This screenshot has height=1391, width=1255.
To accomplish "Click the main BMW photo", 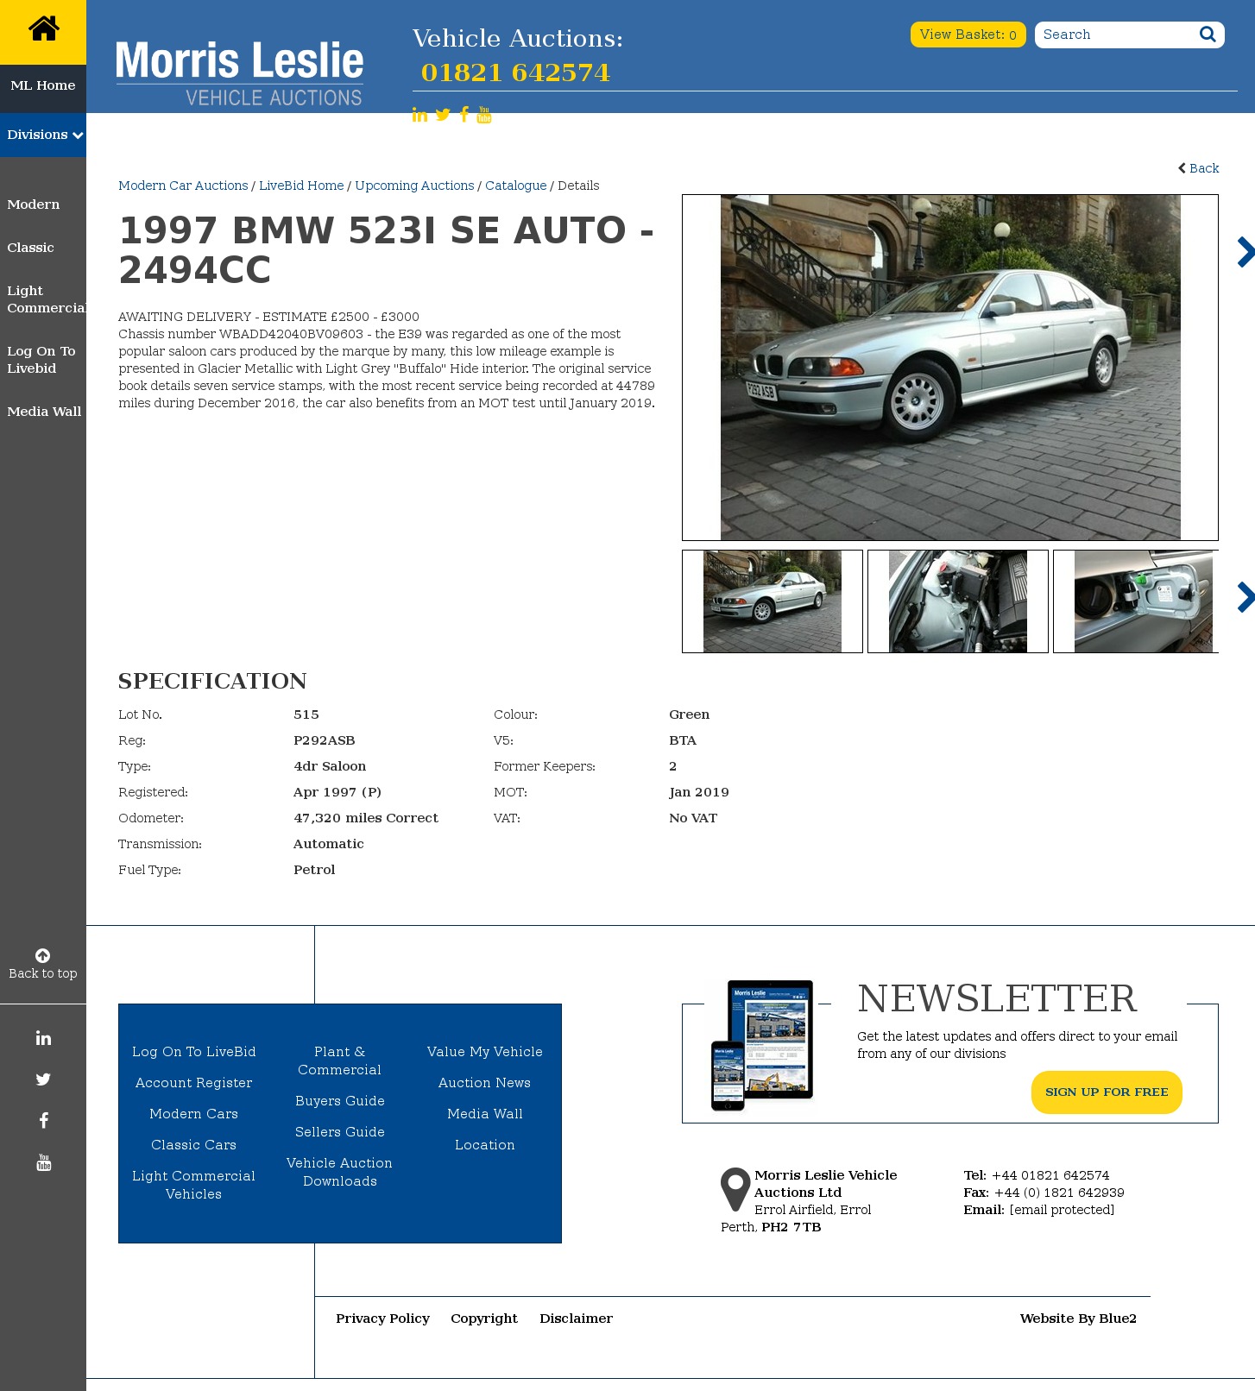I will pos(950,368).
